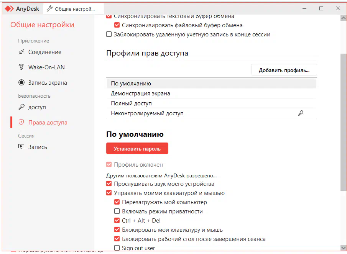
Task: Toggle the Профиль включен checkbox
Action: [x=109, y=164]
